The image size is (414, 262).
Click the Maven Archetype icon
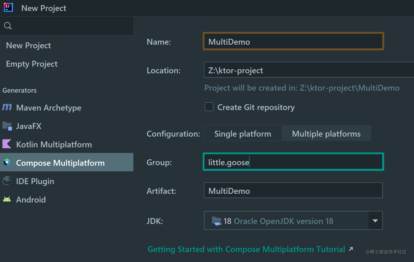click(x=7, y=107)
